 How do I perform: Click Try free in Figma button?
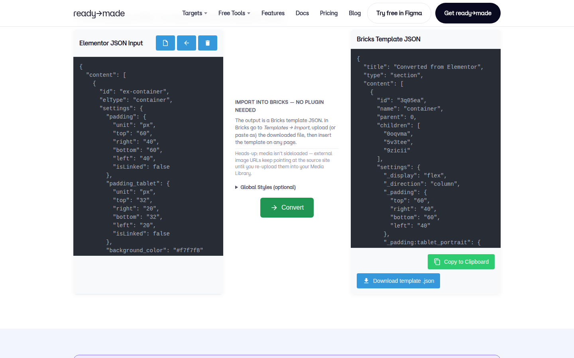pos(399,13)
